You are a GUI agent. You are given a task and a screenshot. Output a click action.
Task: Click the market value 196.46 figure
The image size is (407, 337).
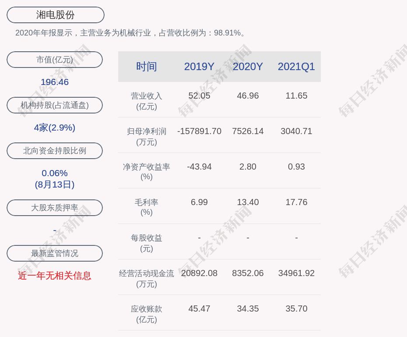[x=55, y=82]
